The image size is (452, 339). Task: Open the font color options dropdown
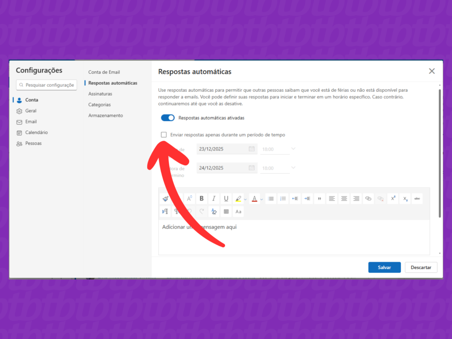point(261,198)
